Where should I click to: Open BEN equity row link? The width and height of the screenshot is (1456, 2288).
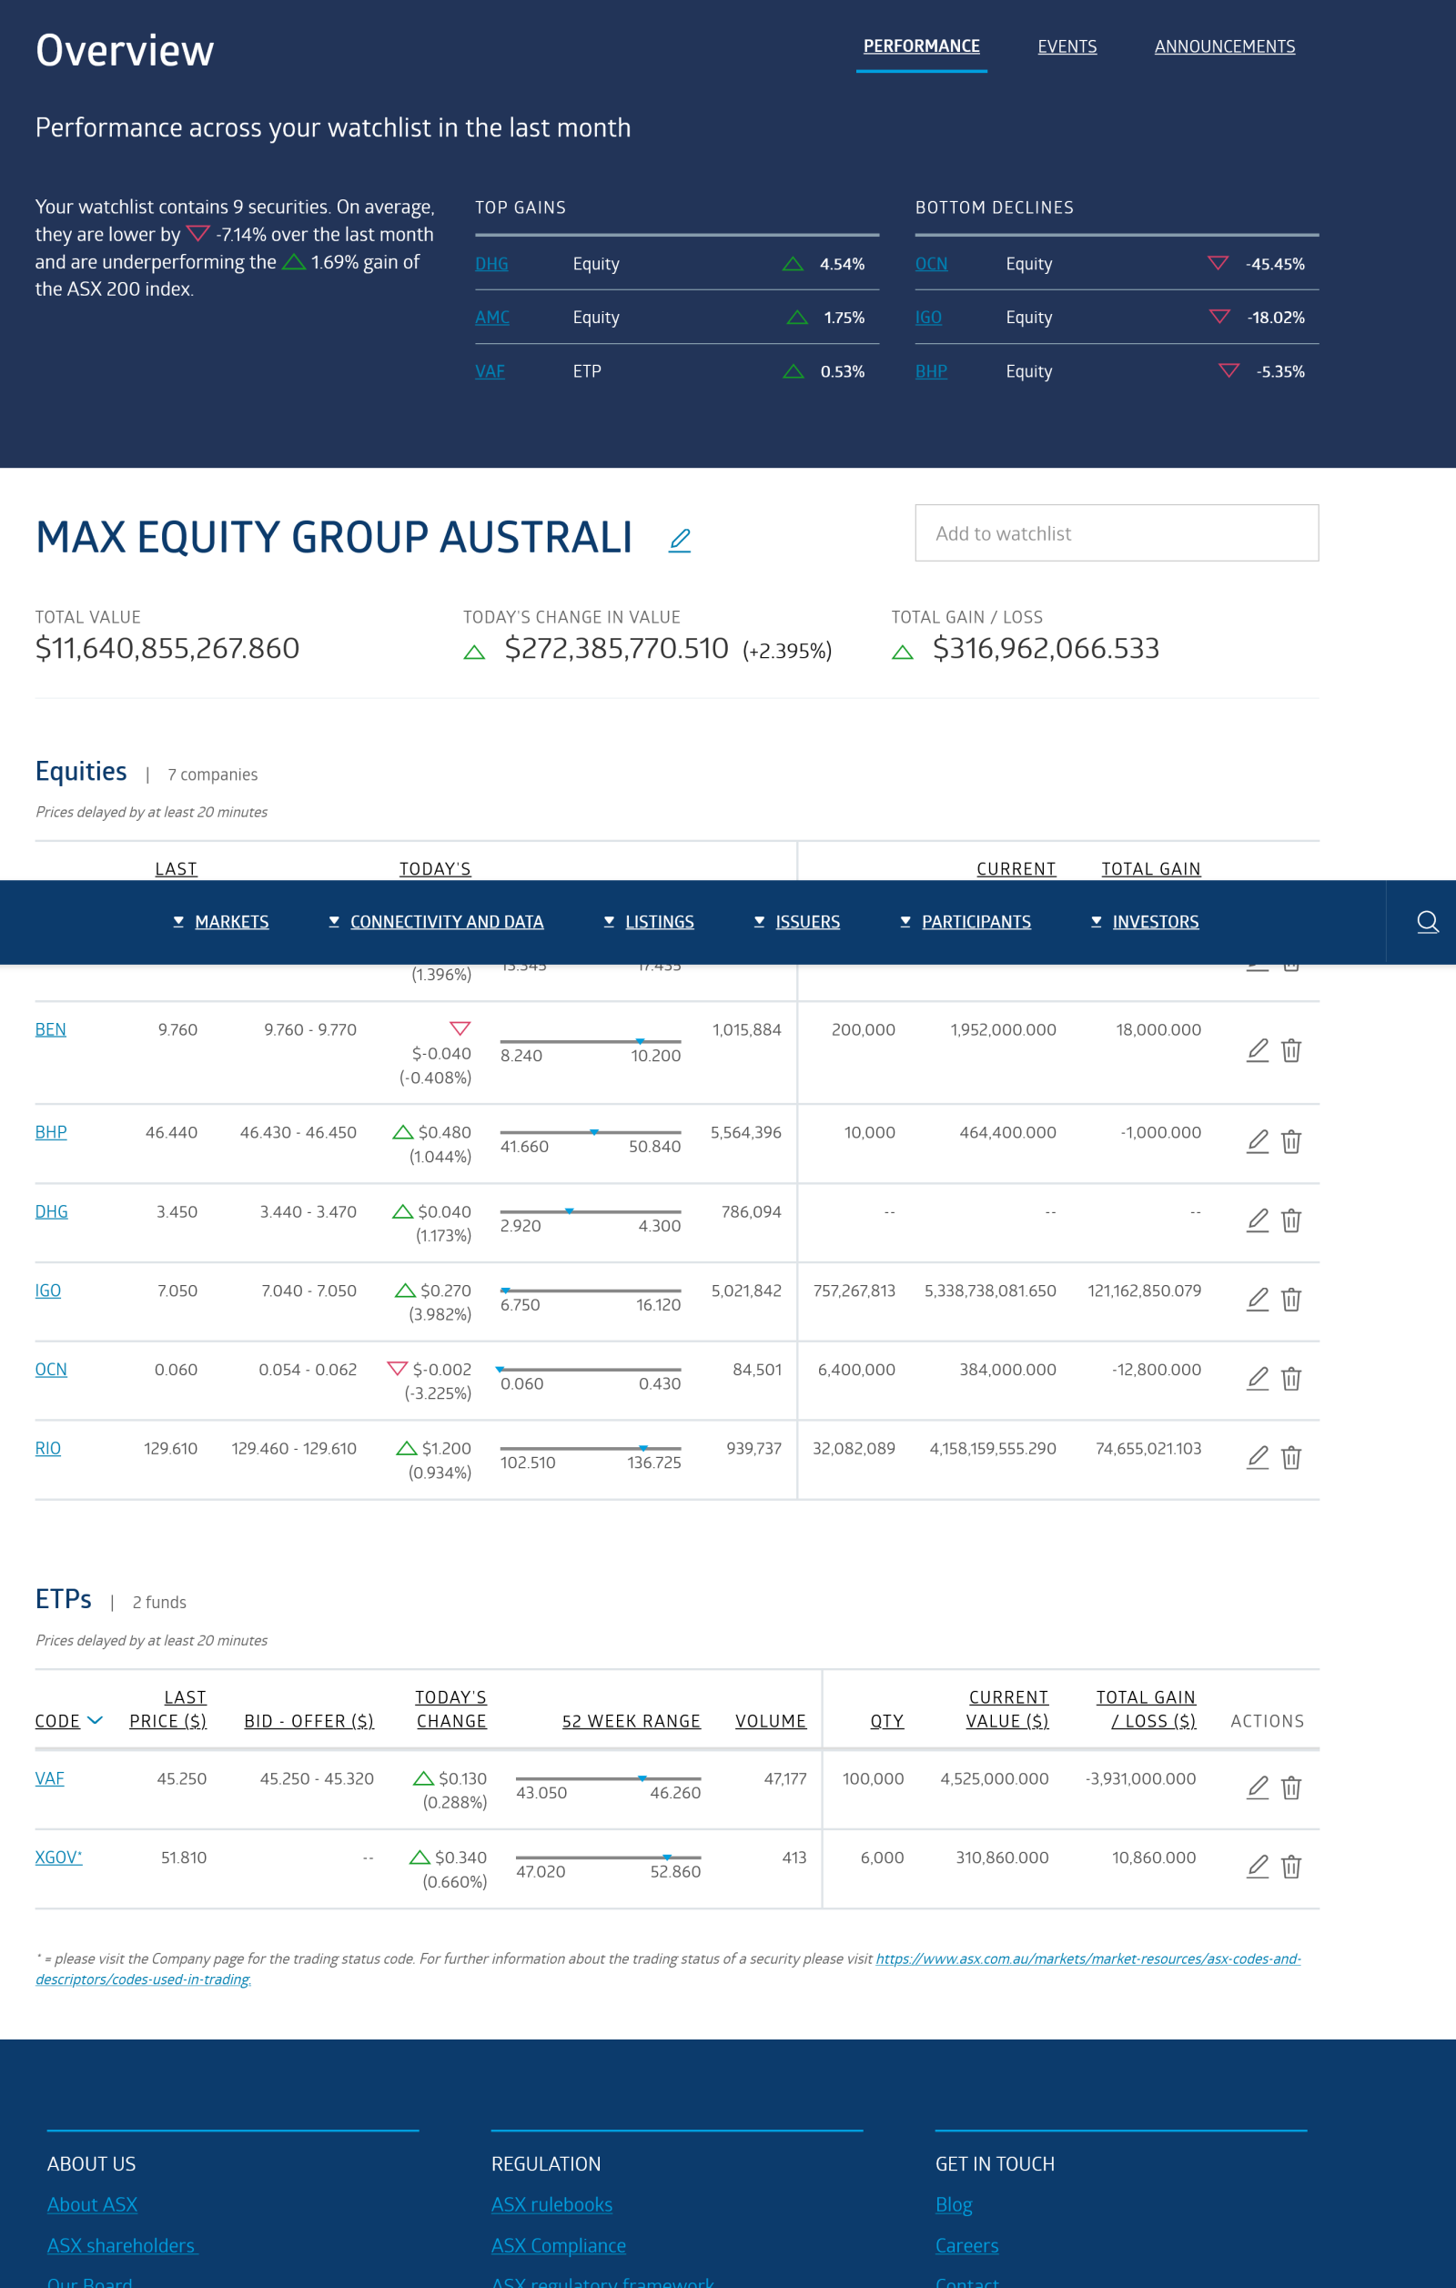point(50,1029)
